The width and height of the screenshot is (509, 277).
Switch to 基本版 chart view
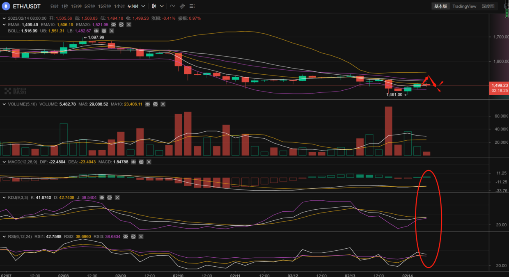[441, 6]
